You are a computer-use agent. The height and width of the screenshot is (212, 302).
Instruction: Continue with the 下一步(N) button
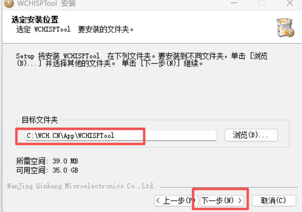pyautogui.click(x=222, y=201)
